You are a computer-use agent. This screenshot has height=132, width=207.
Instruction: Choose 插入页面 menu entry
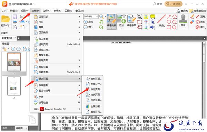pos(57,39)
